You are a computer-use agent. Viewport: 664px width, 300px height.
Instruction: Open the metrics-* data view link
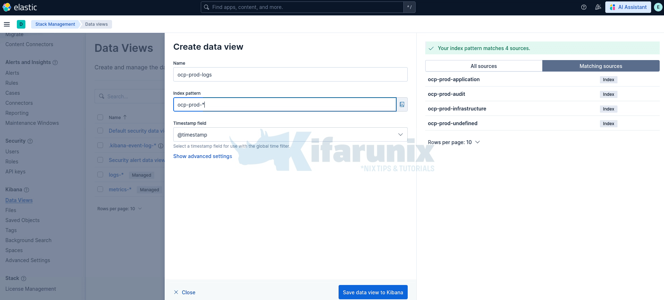click(120, 190)
